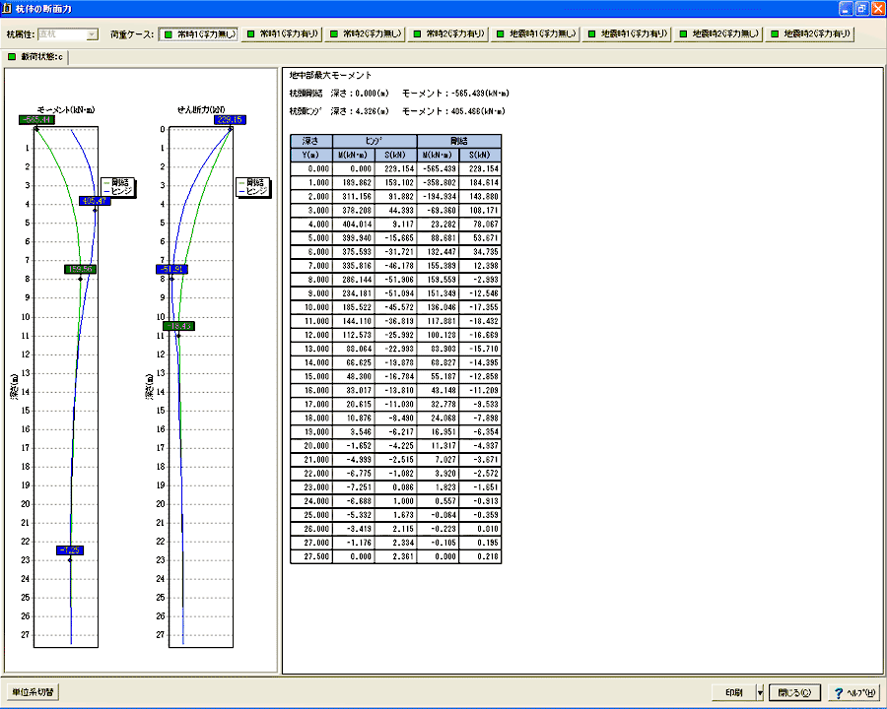Select load case 地震時1(浮力無し)
887x709 pixels.
[535, 33]
